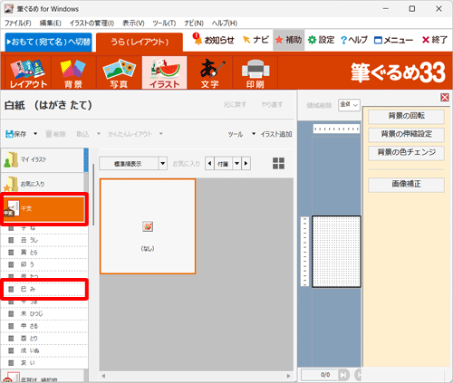
Task: Click 終了 red X to quit
Action: (x=435, y=40)
